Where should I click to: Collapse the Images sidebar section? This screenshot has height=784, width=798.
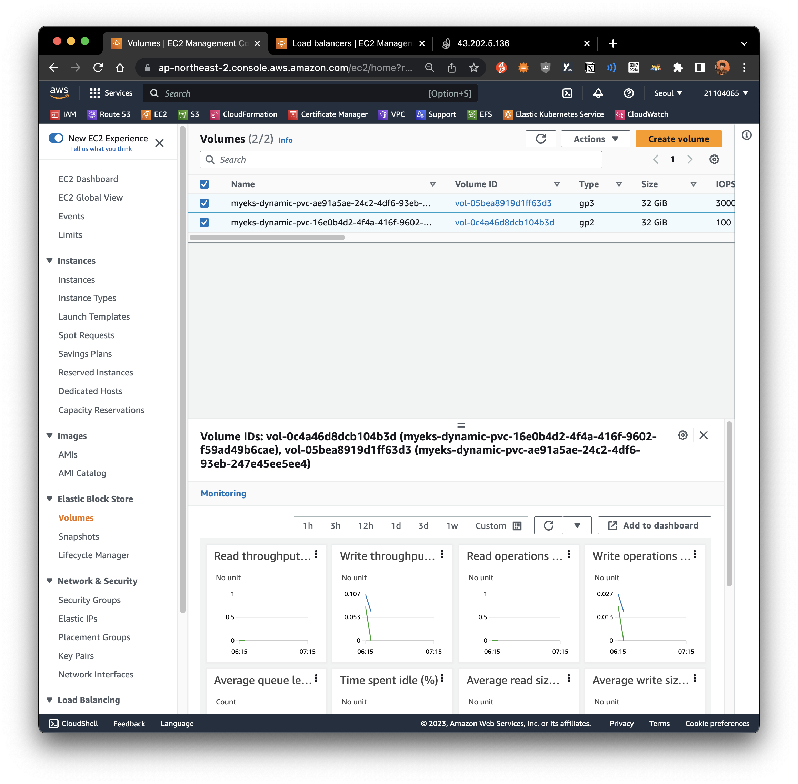point(49,436)
